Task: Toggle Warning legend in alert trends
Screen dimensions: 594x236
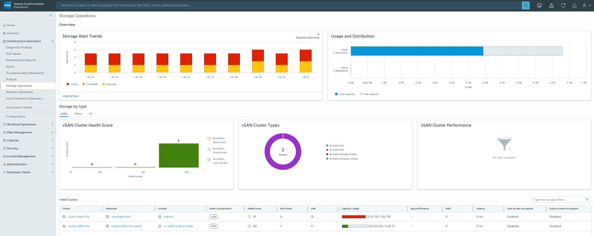Action: pos(109,84)
